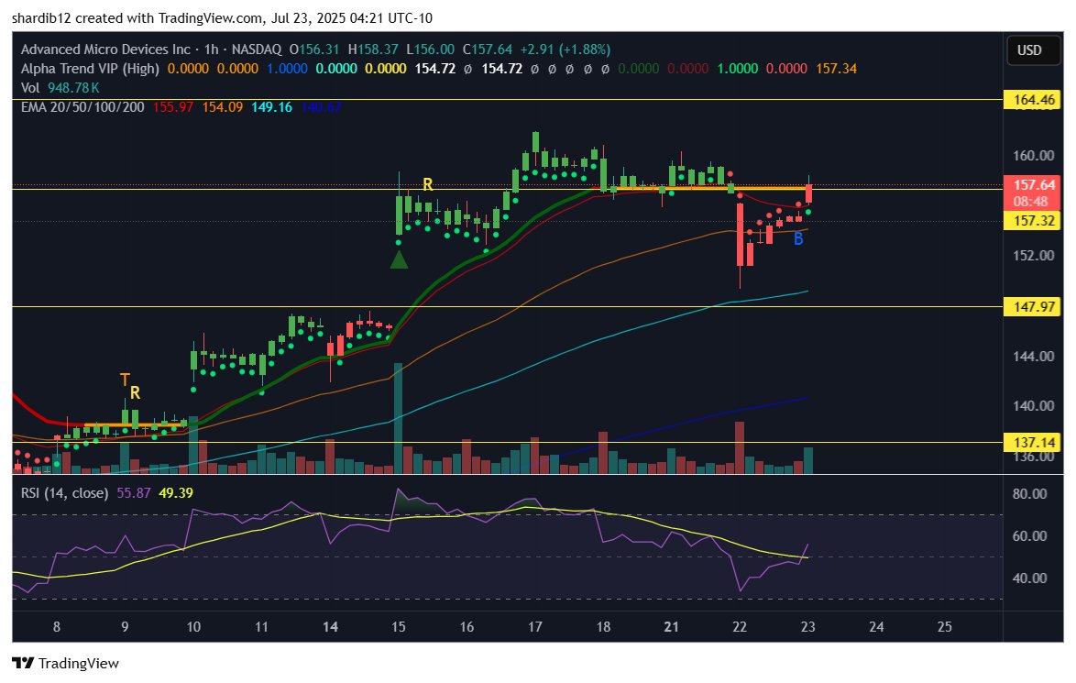The image size is (1076, 683).
Task: Select the Advanced Micro Devices Inc symbol title
Action: pyautogui.click(x=105, y=50)
